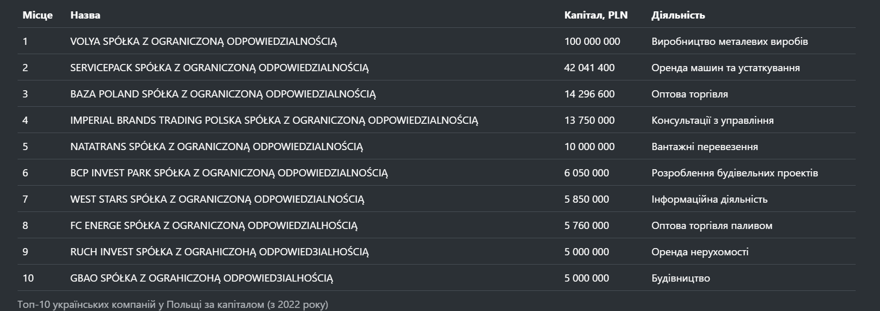Select the BAZA POLAND company row name
This screenshot has height=311, width=880.
(223, 94)
